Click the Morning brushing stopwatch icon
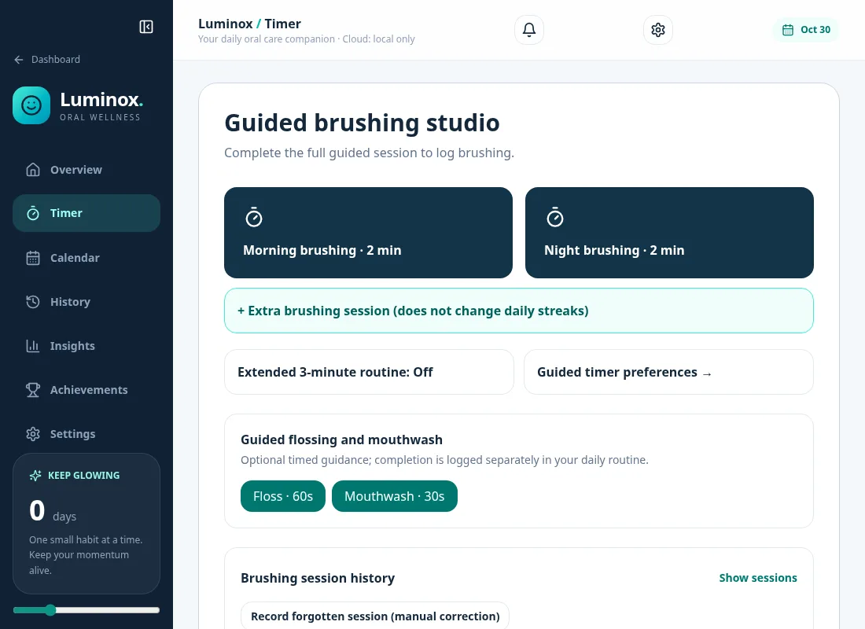This screenshot has width=865, height=629. 254,217
